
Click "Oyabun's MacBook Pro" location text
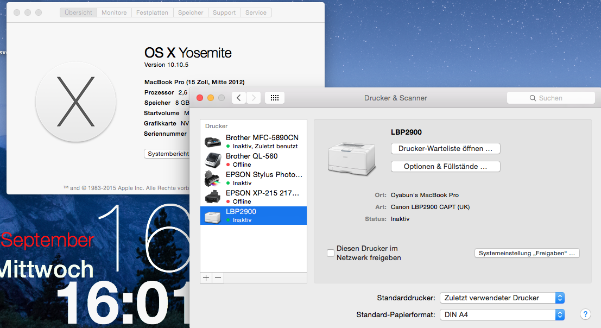pos(425,195)
